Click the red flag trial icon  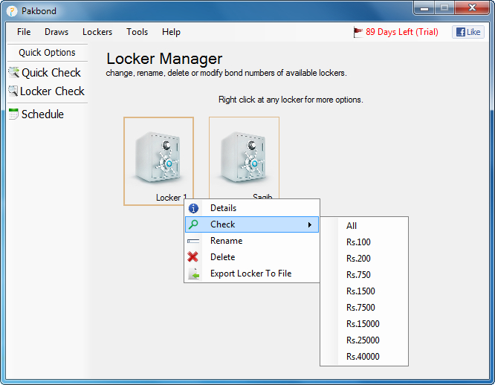tap(358, 32)
